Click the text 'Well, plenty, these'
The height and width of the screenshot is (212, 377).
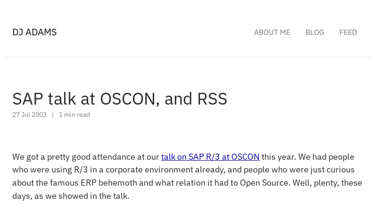327,183
